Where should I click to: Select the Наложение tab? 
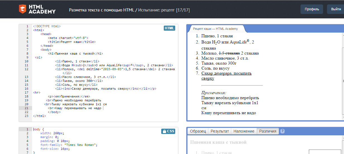244,131
